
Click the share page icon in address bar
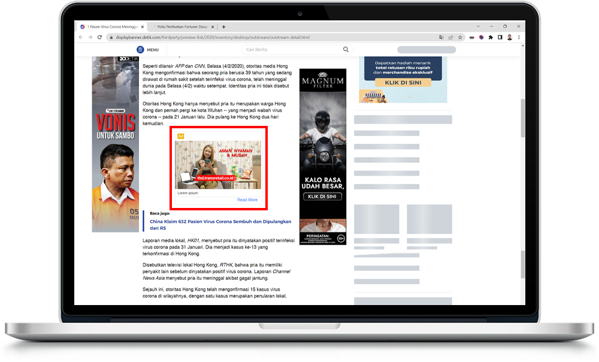[x=450, y=37]
